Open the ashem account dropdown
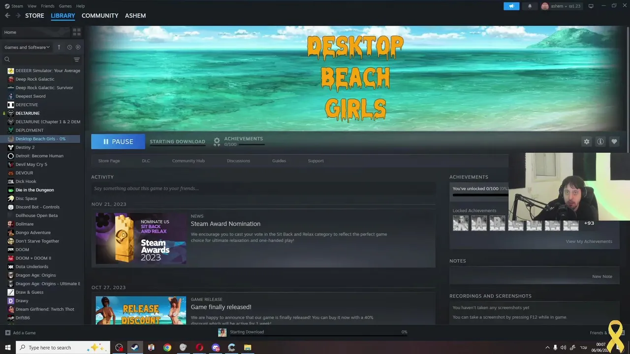The height and width of the screenshot is (354, 630). [561, 6]
